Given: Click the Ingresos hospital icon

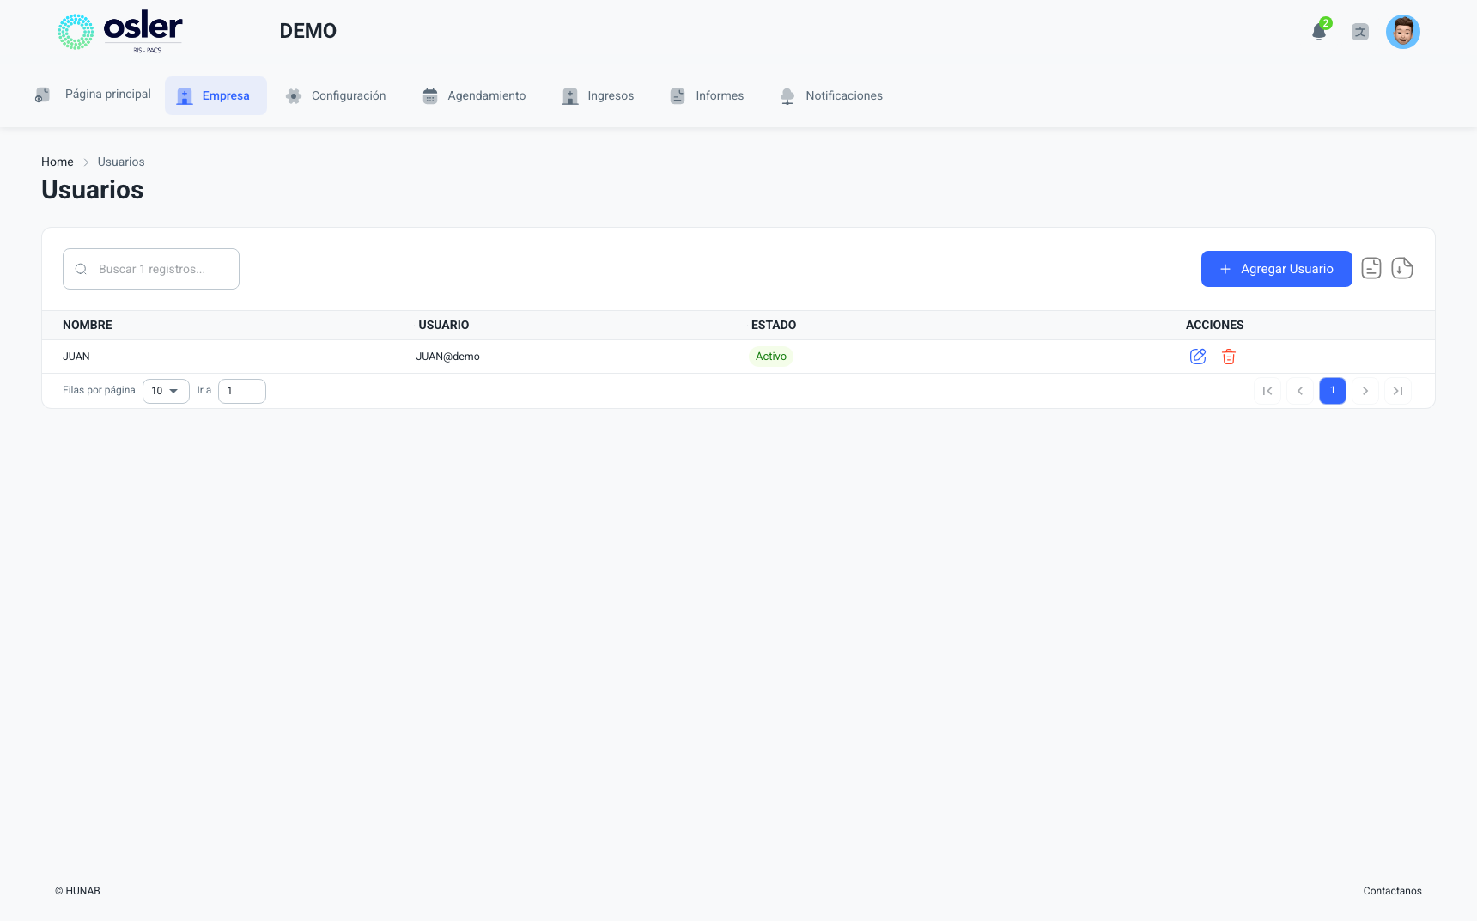Looking at the screenshot, I should 570,96.
